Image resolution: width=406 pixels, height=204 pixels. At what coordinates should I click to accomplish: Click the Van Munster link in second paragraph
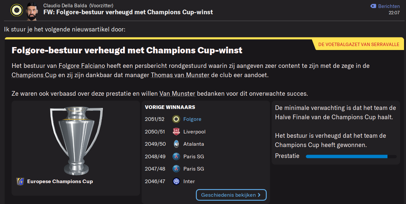pyautogui.click(x=177, y=94)
